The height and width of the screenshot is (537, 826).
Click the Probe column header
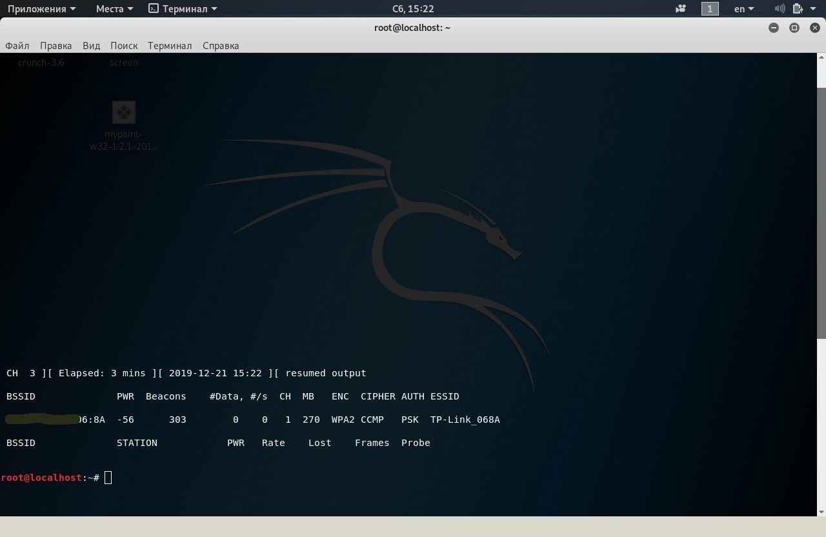pyautogui.click(x=416, y=443)
